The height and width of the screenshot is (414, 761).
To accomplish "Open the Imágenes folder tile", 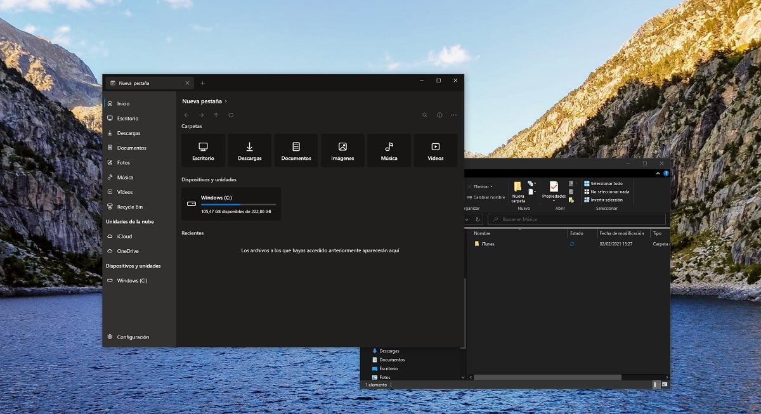I will [x=342, y=150].
